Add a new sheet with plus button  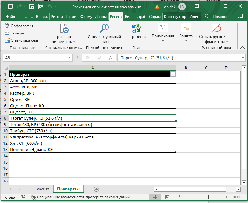coord(96,189)
